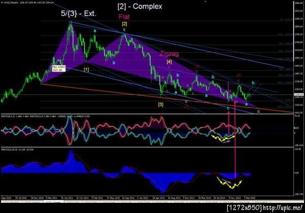This screenshot has width=305, height=213.
Task: Click the GOLD,Weekly chart title text
Action: point(10,3)
